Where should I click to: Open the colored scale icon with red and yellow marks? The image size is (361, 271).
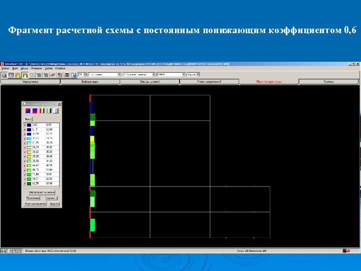(60, 75)
